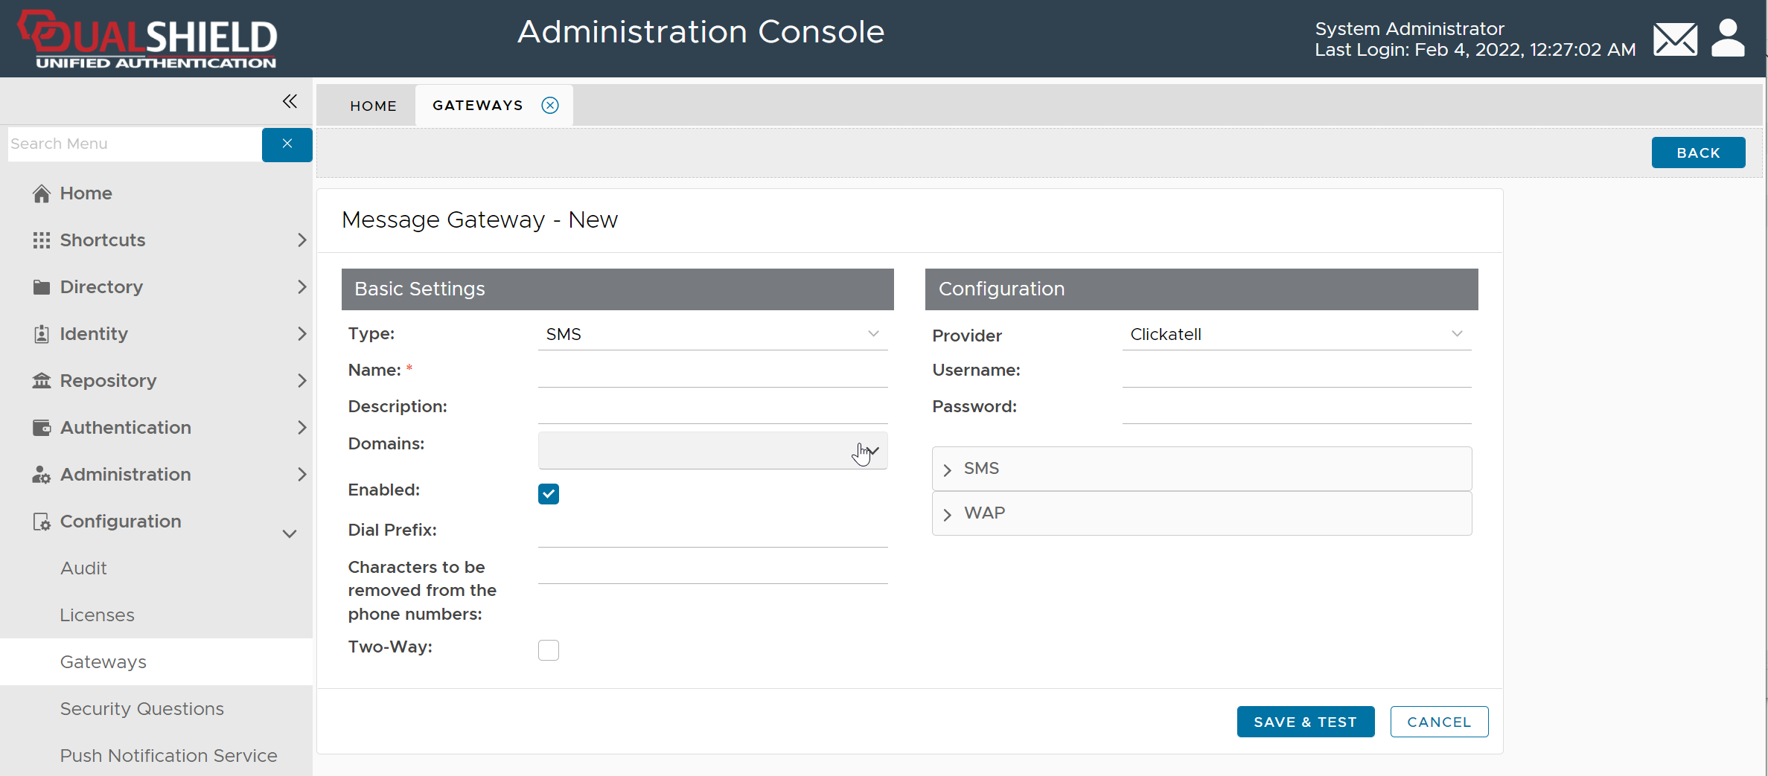Click the SAVE & TEST button

[x=1305, y=722]
